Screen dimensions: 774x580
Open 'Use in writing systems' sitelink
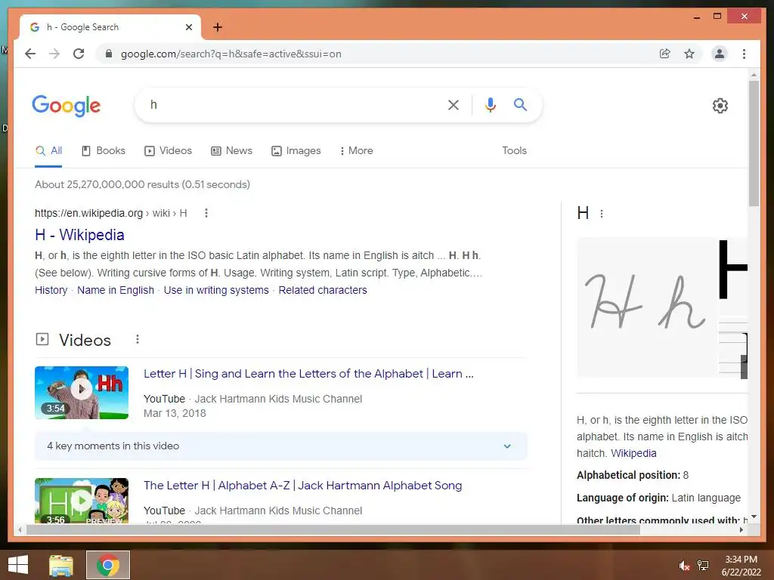[216, 290]
